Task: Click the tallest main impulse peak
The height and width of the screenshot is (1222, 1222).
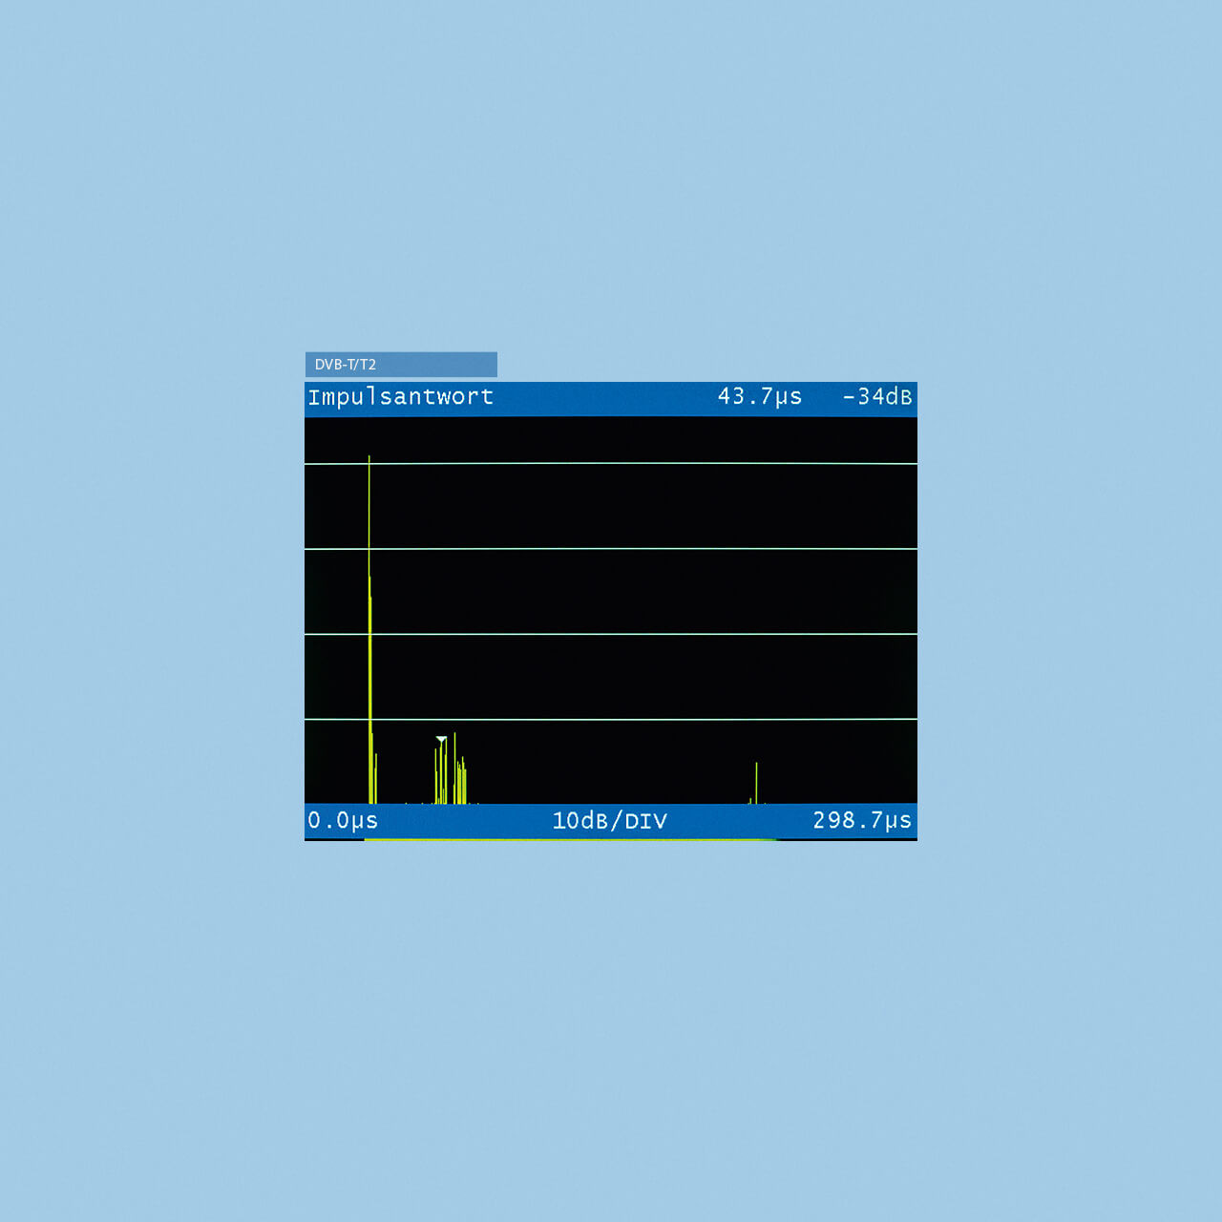Action: (x=369, y=630)
